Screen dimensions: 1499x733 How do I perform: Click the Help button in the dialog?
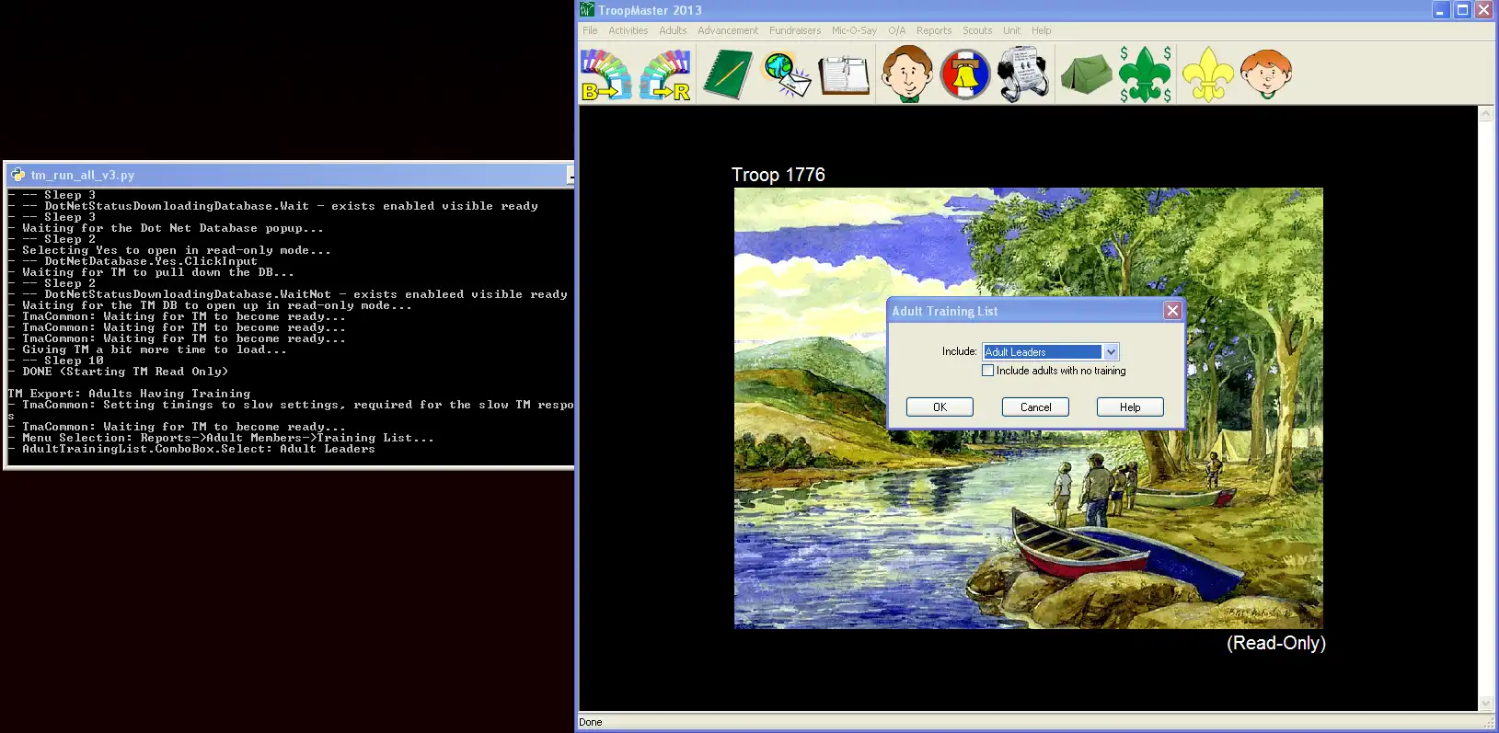1130,407
